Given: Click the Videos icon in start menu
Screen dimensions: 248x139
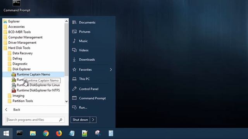Looking at the screenshot, I should tap(74, 50).
